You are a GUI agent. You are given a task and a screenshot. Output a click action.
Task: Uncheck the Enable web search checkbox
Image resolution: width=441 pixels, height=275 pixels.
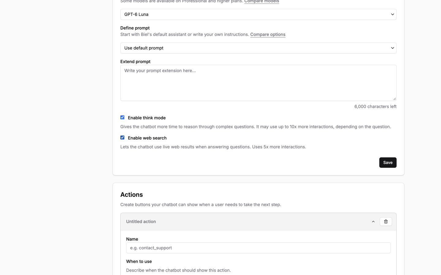coord(123,137)
